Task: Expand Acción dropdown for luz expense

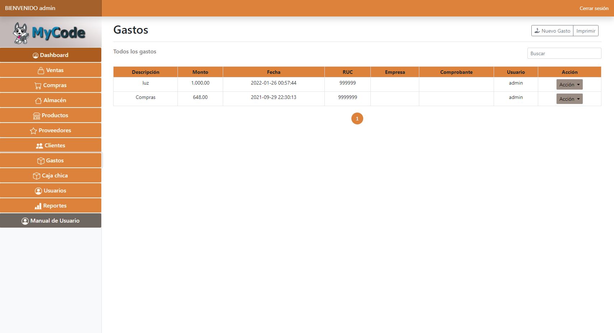Action: tap(569, 85)
